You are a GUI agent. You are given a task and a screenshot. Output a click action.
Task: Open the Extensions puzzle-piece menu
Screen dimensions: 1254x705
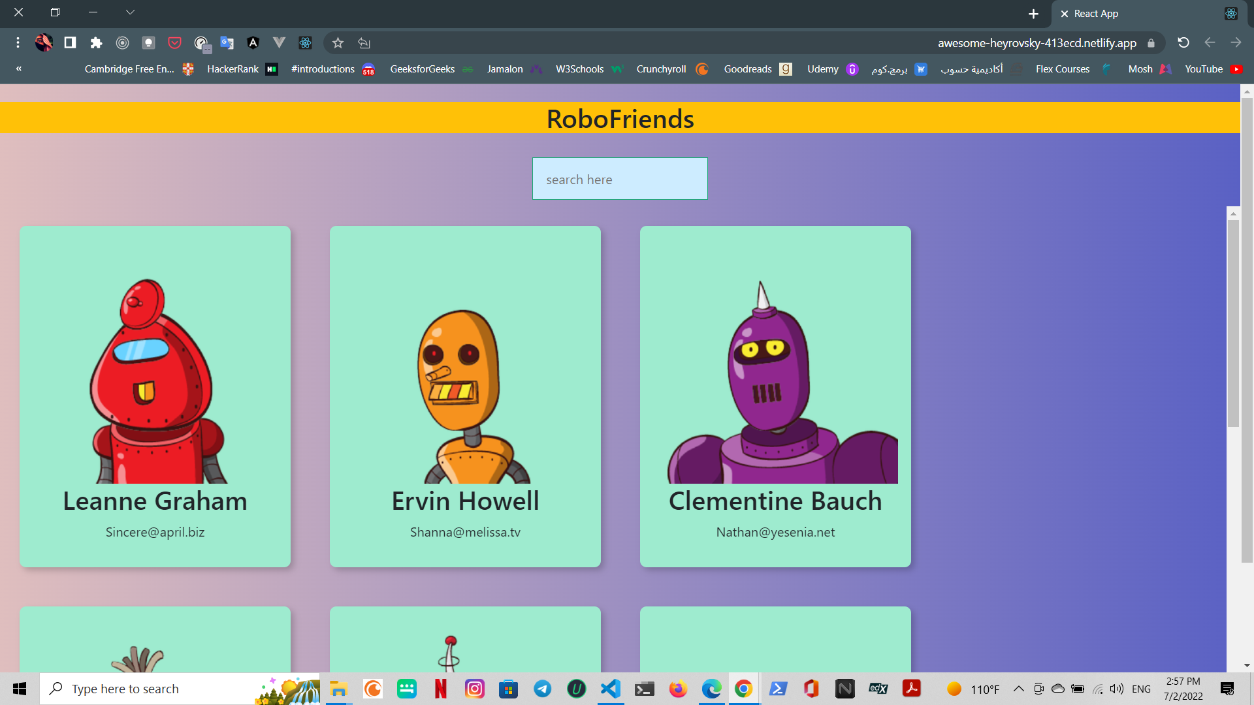[x=96, y=43]
